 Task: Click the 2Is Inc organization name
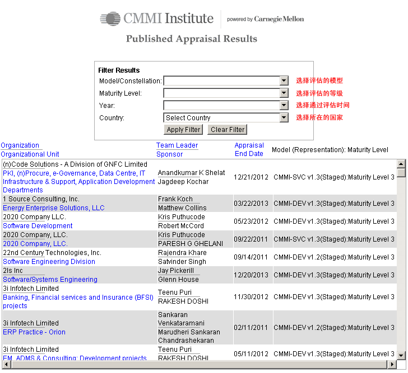tap(13, 271)
